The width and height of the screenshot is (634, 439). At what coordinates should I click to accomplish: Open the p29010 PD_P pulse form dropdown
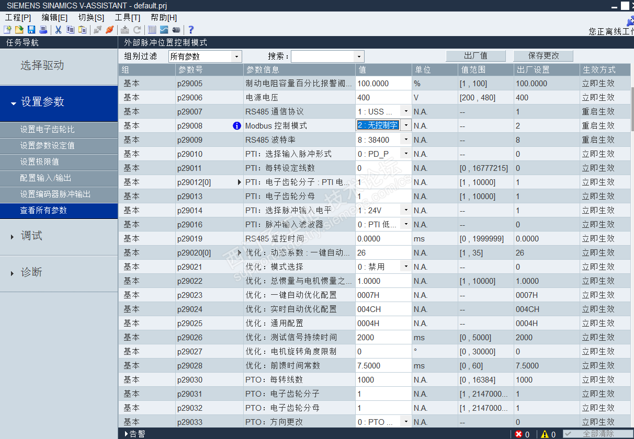(x=406, y=154)
